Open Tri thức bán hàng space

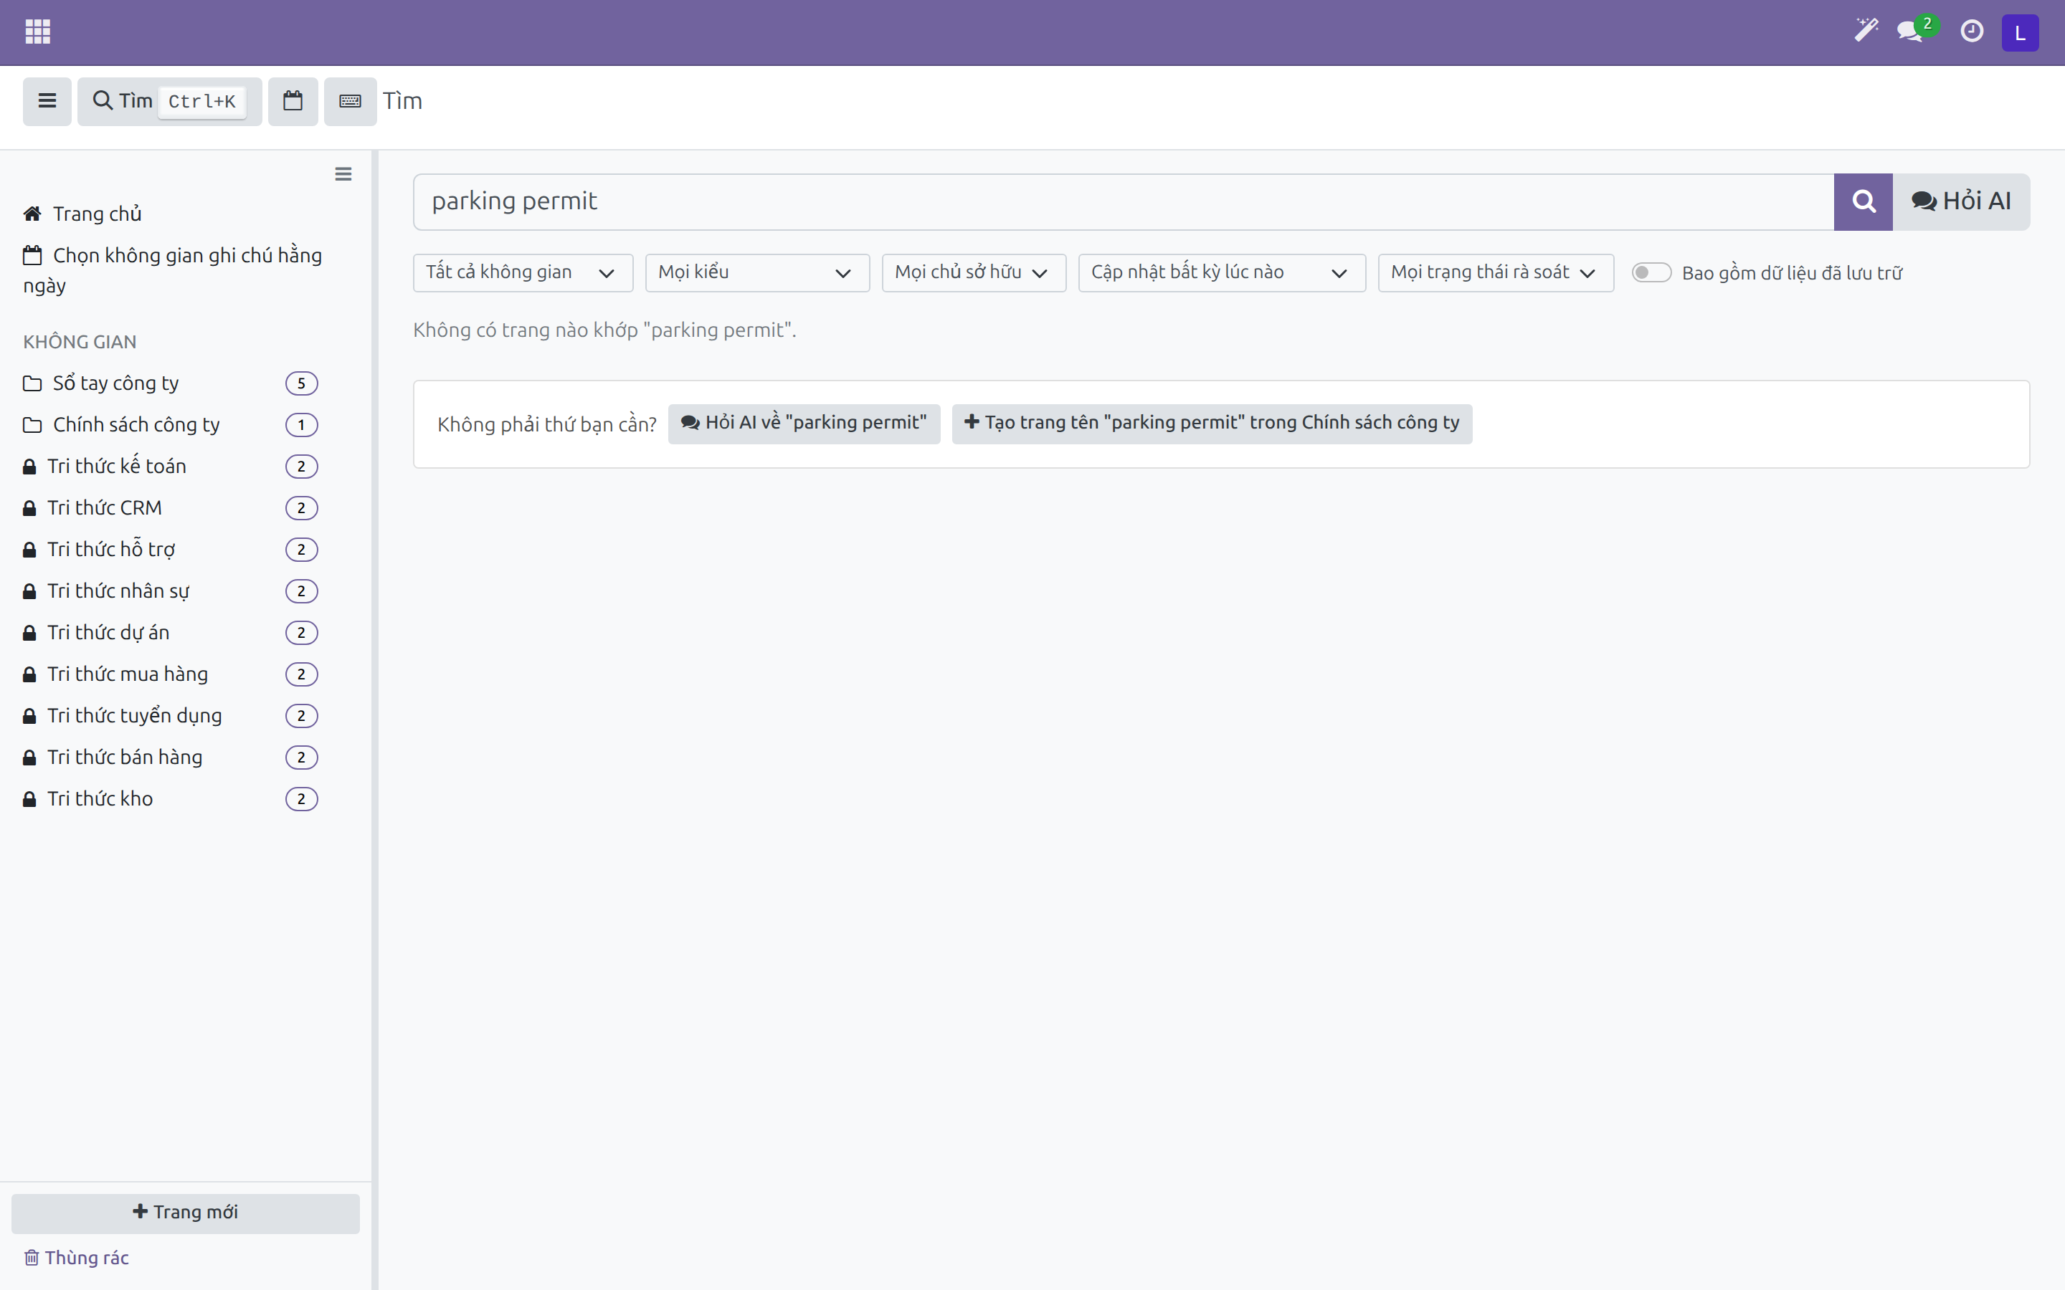125,757
